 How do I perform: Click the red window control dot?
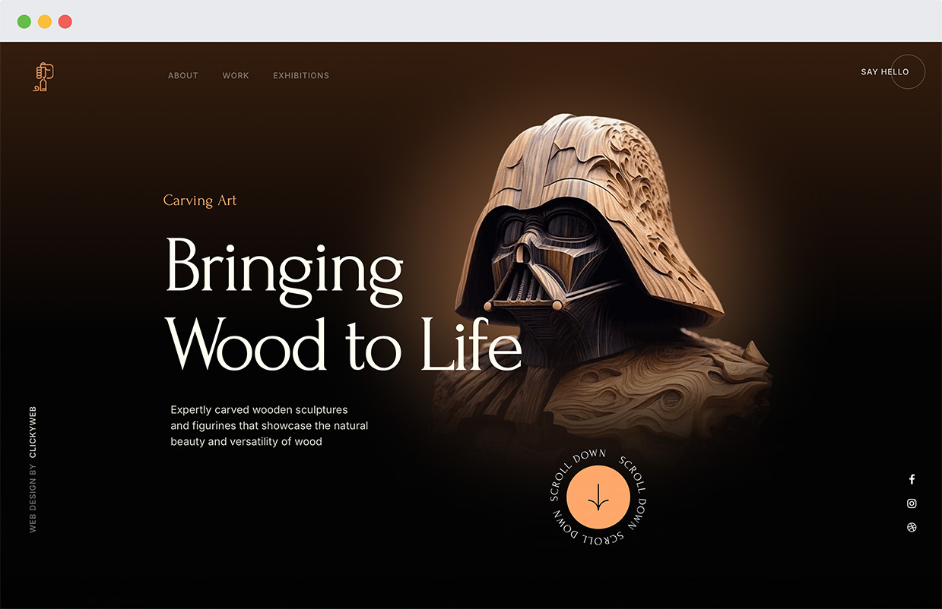65,21
